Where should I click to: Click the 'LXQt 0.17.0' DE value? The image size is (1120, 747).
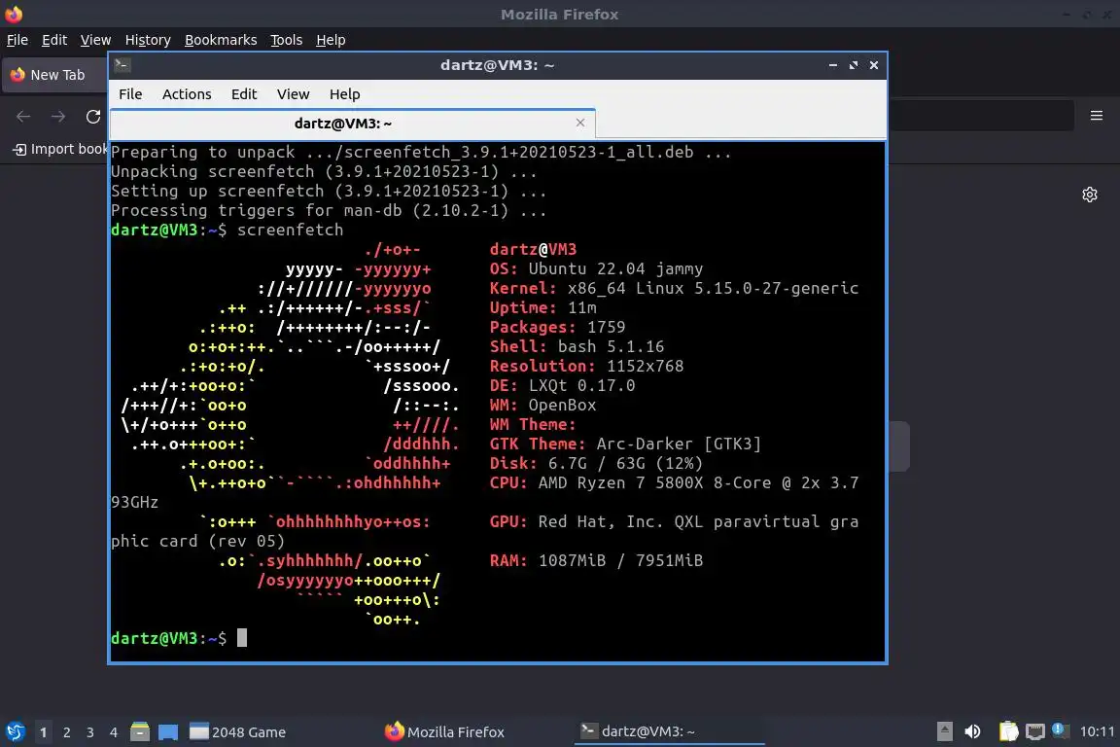(581, 386)
